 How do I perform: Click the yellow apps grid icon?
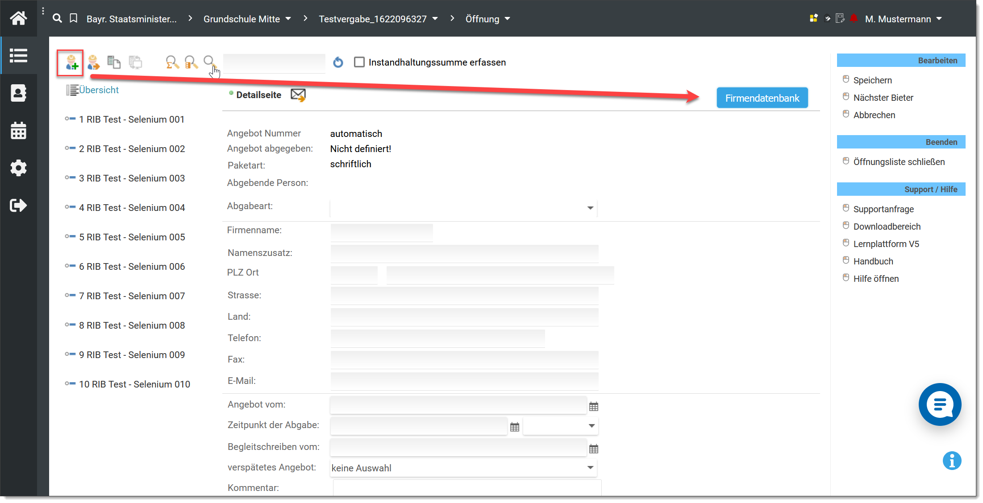814,18
